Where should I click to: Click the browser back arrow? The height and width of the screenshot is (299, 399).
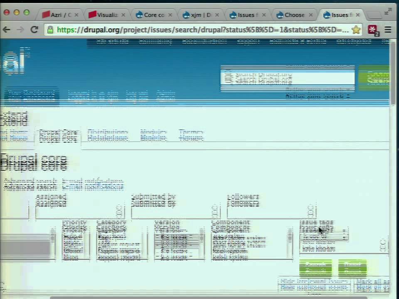pyautogui.click(x=6, y=30)
